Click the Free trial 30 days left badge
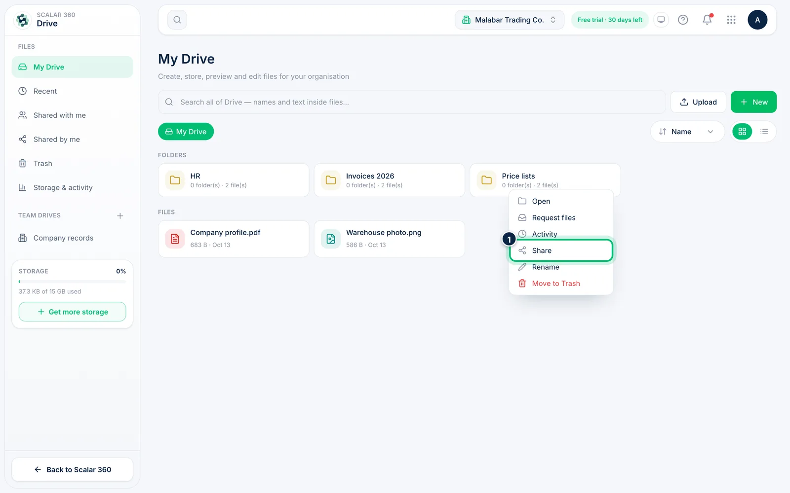Image resolution: width=790 pixels, height=493 pixels. 610,20
